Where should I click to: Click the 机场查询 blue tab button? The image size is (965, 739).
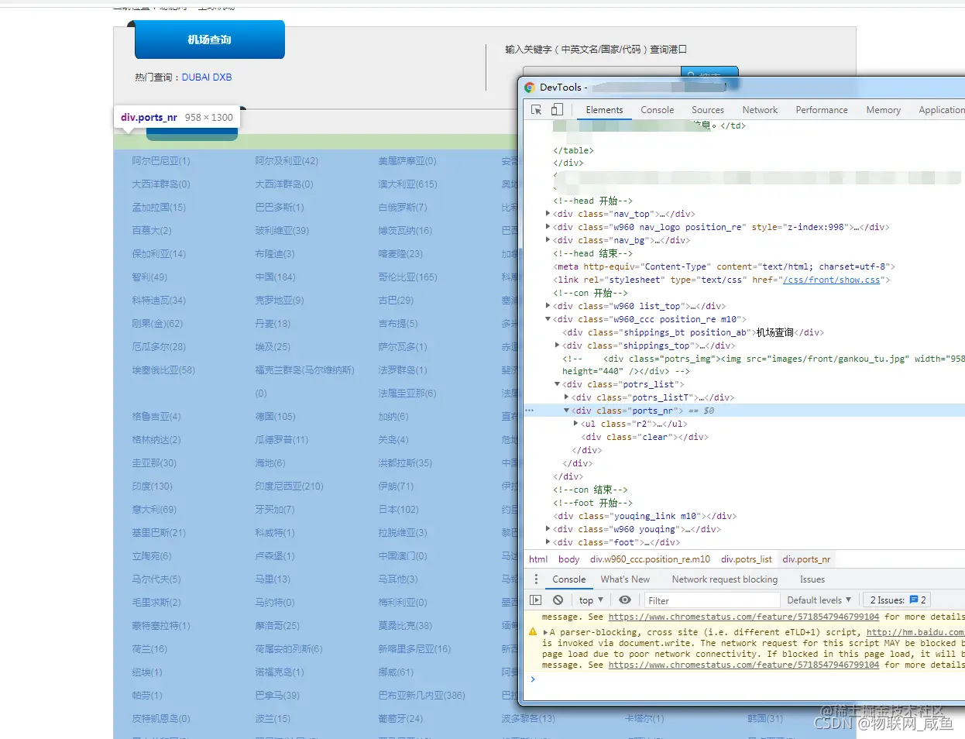pyautogui.click(x=210, y=40)
